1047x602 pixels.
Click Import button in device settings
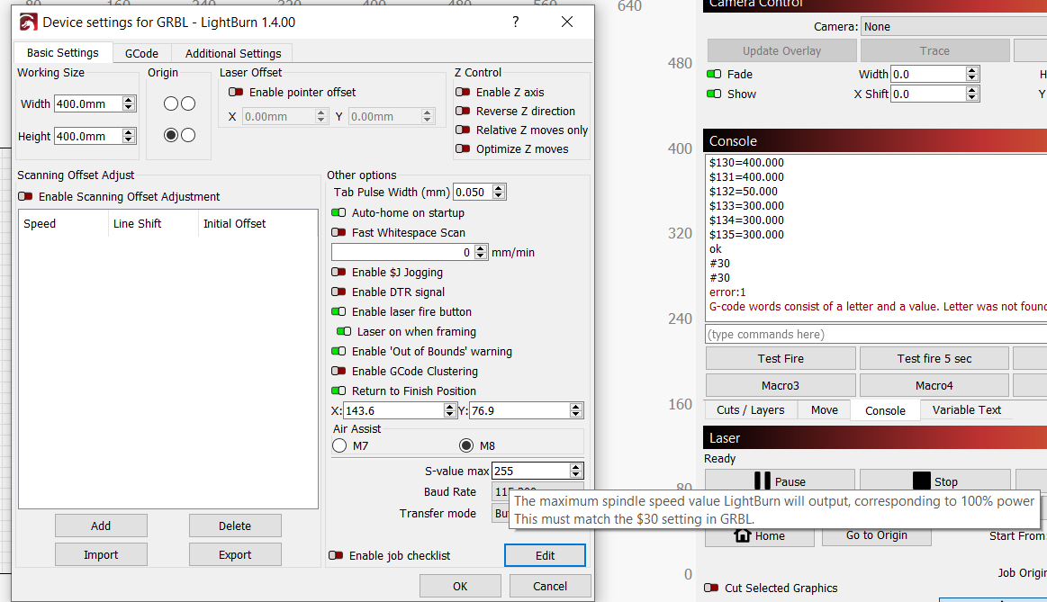pos(101,554)
